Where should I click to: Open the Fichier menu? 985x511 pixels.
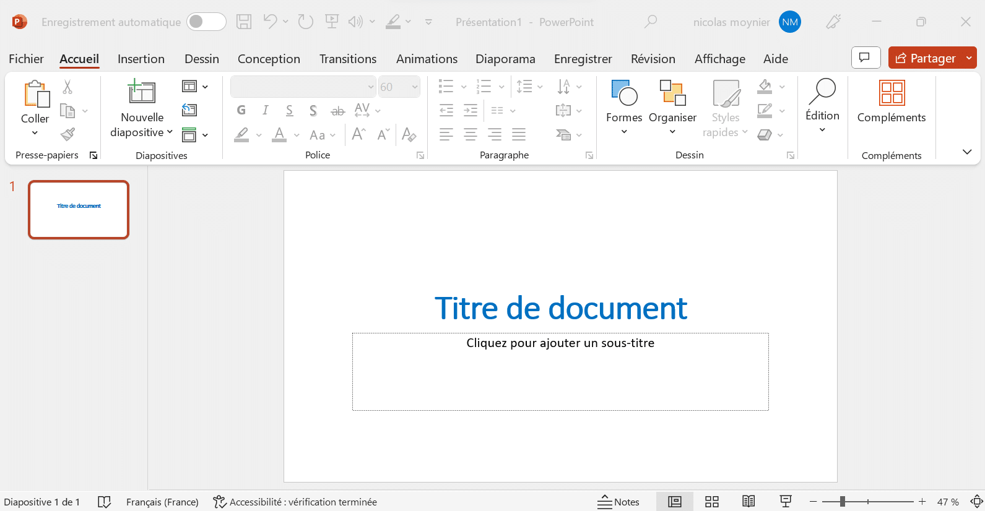tap(26, 59)
